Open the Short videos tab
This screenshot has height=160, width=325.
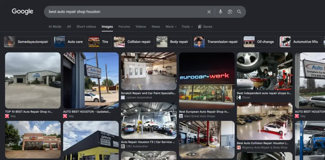pos(86,27)
